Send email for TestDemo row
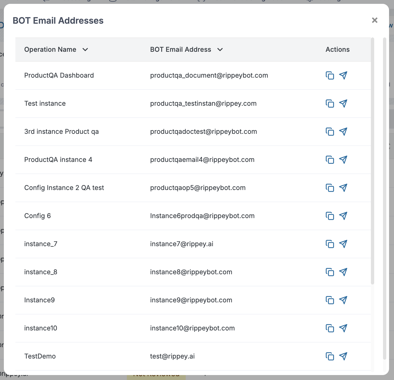This screenshot has height=380, width=394. pyautogui.click(x=343, y=356)
